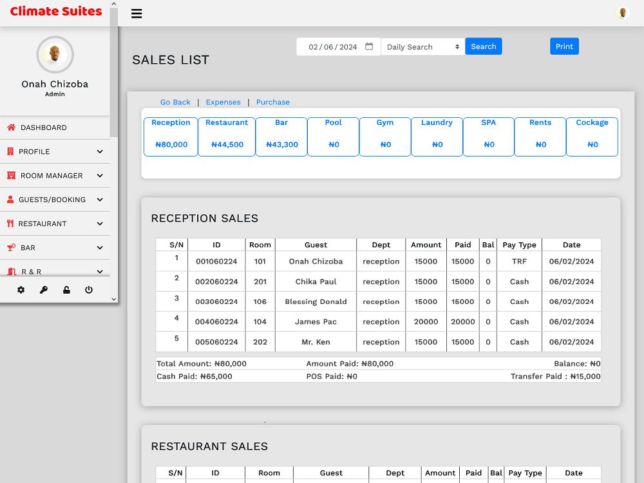
Task: Select the Gym sales card
Action: [385, 137]
